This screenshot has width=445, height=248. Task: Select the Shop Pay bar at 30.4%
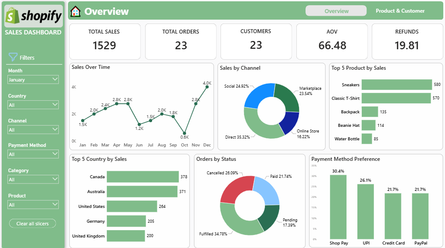pyautogui.click(x=338, y=207)
